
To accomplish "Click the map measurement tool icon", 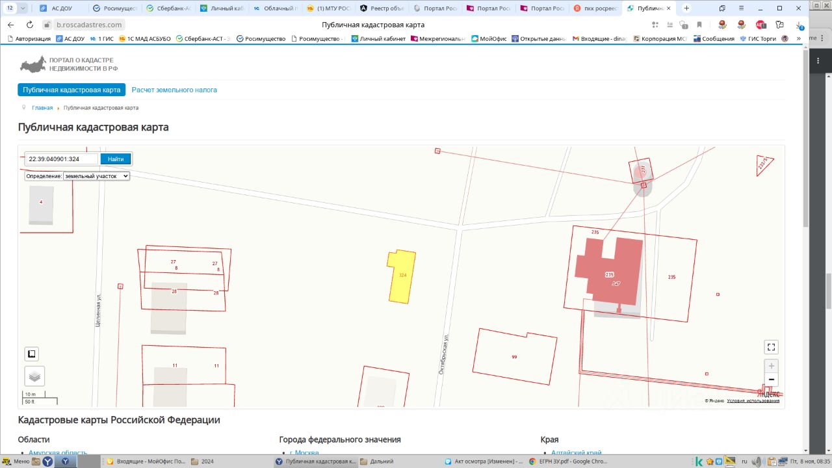I will pos(31,354).
